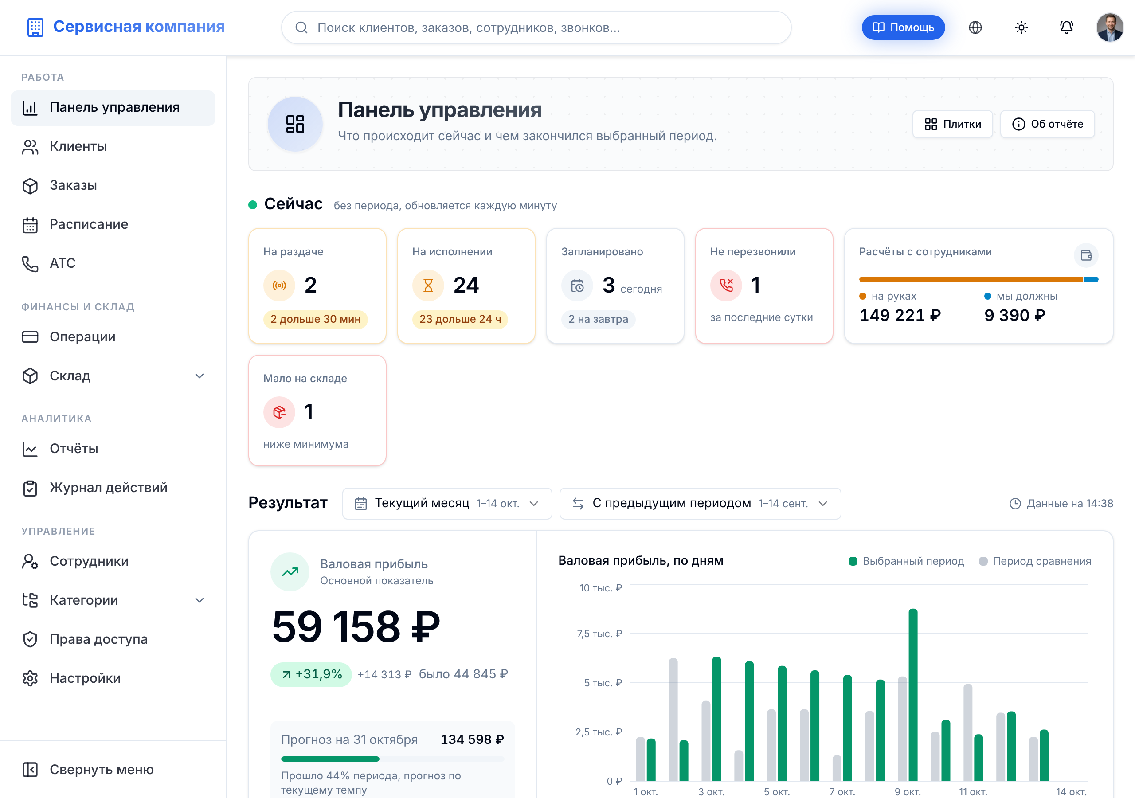This screenshot has width=1135, height=798.
Task: Toggle the light/dark theme sun icon
Action: 1021,27
